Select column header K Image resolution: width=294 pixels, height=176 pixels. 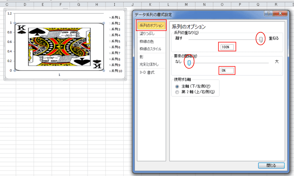pyautogui.click(x=150, y=5)
